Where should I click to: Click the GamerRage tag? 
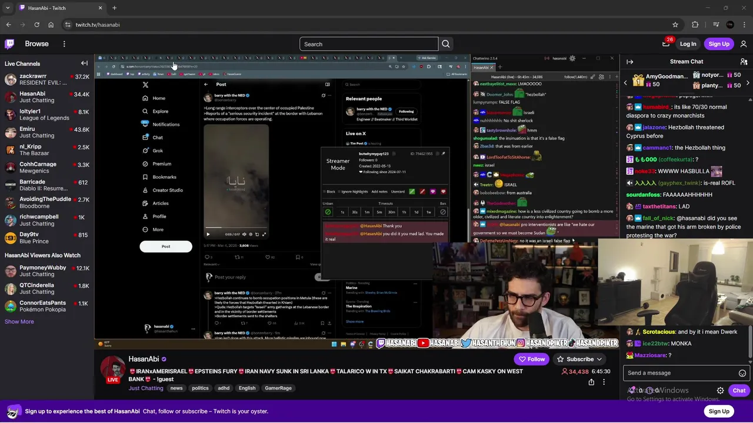(x=278, y=388)
